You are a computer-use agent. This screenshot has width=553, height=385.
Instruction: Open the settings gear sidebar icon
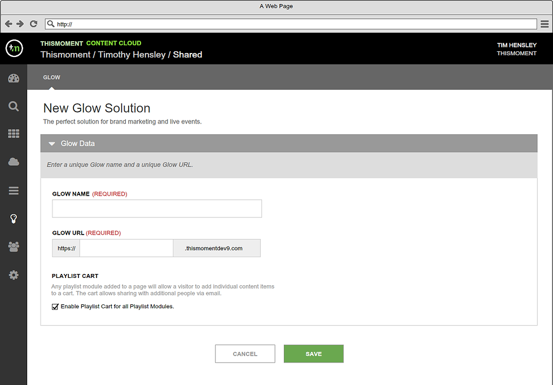14,275
